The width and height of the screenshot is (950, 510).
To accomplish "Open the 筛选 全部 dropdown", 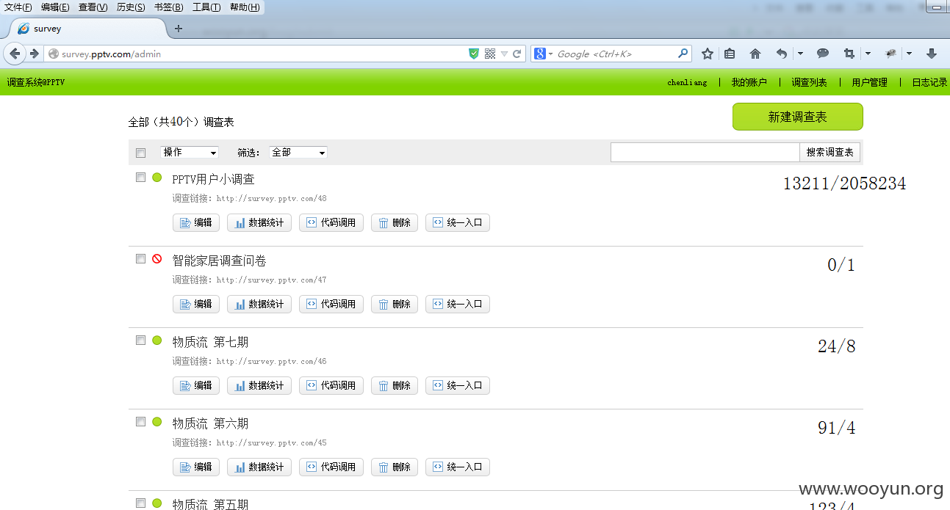I will (298, 153).
